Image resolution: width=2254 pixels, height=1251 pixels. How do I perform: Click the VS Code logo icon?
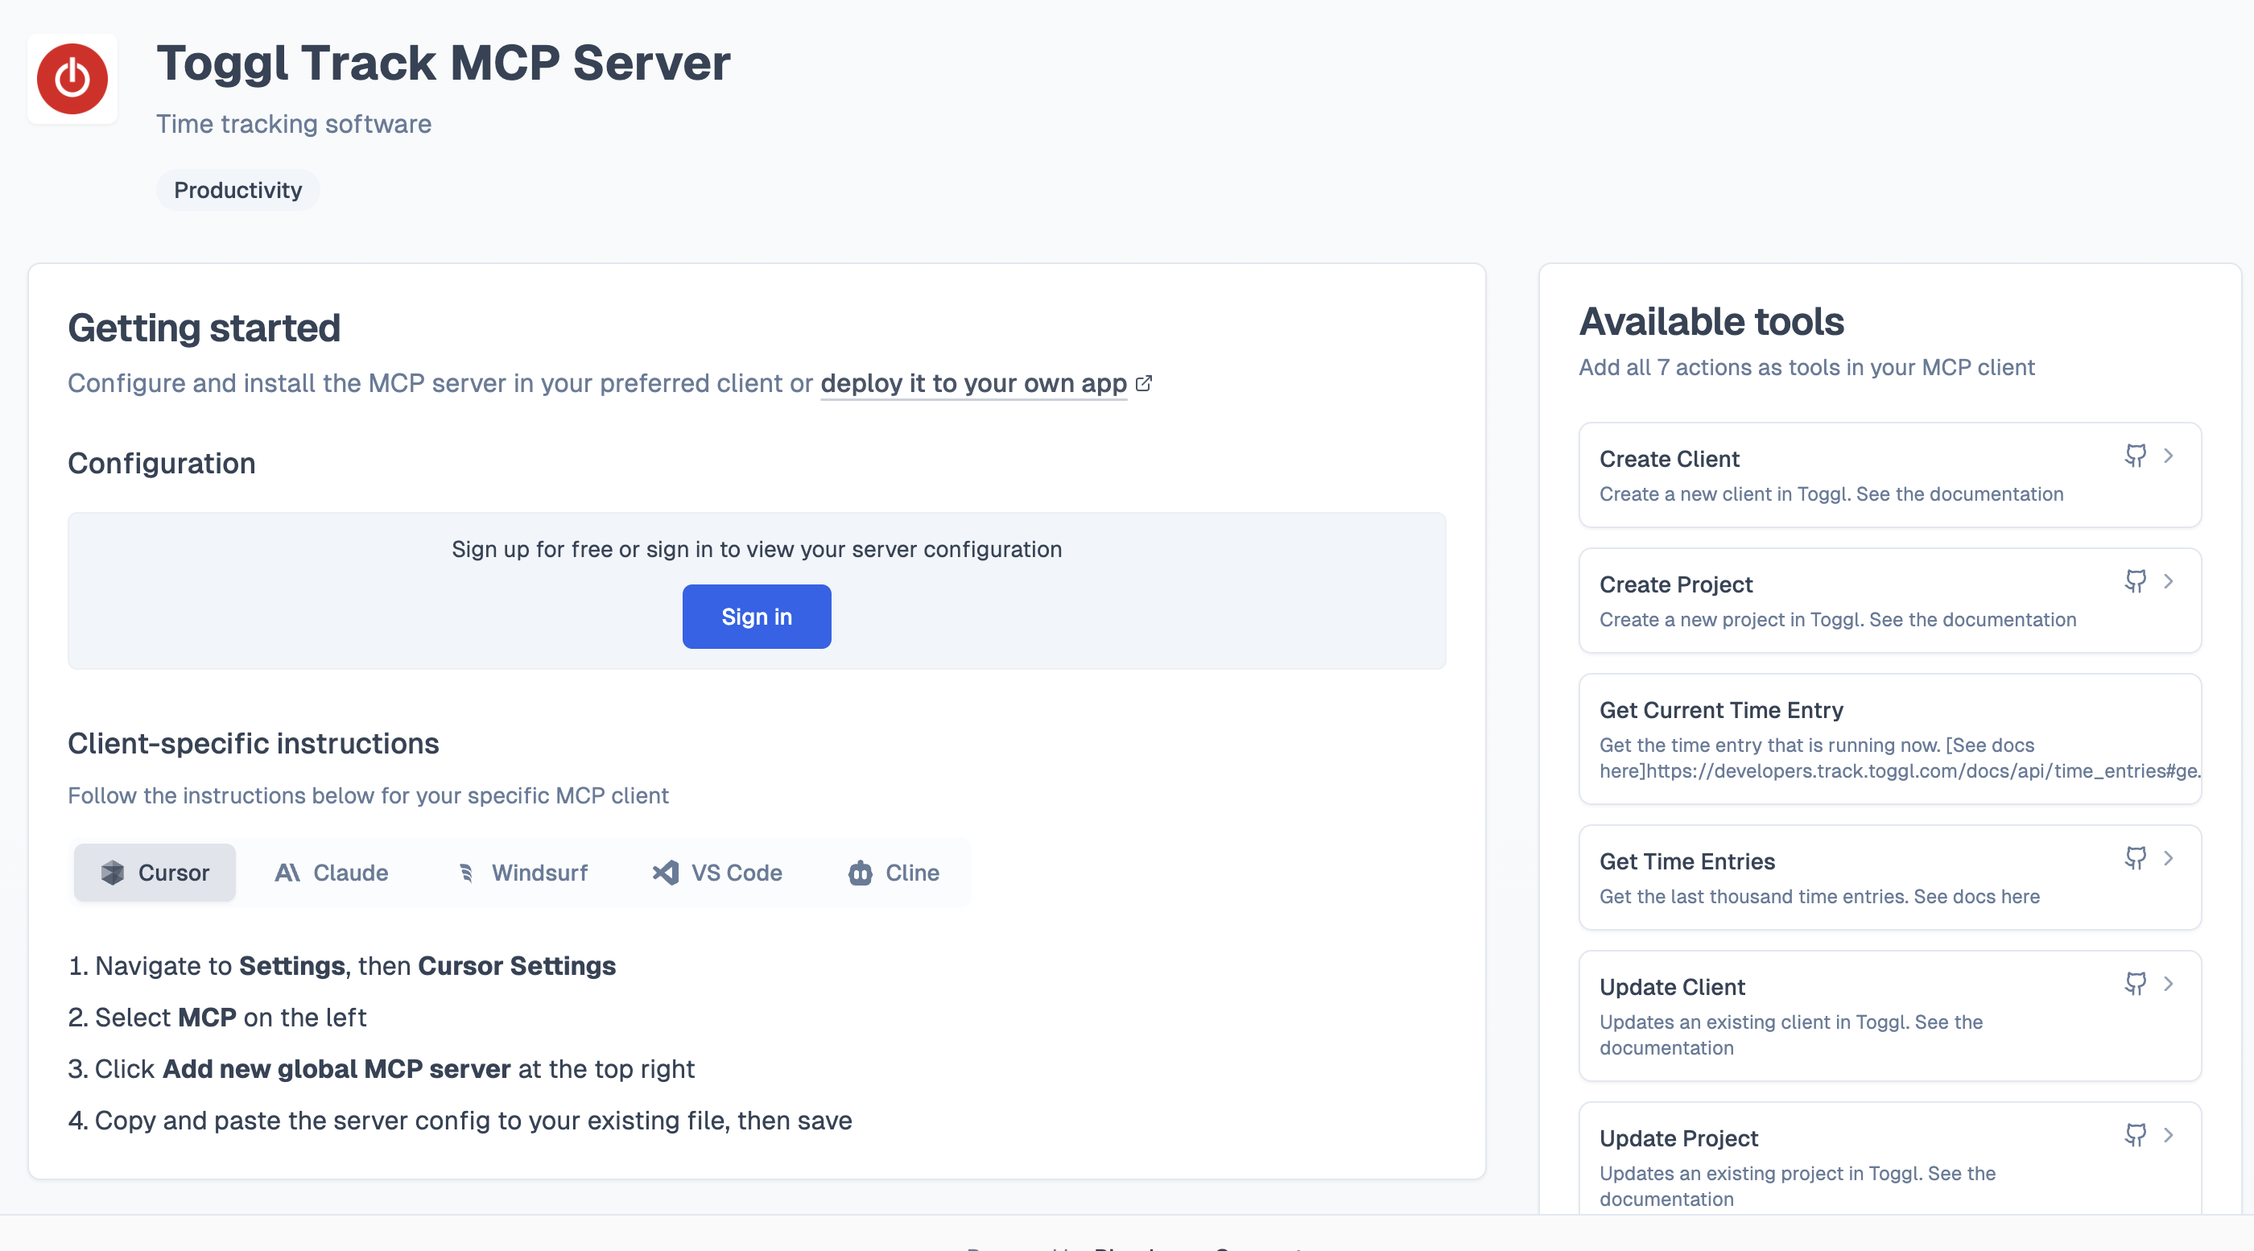point(666,872)
